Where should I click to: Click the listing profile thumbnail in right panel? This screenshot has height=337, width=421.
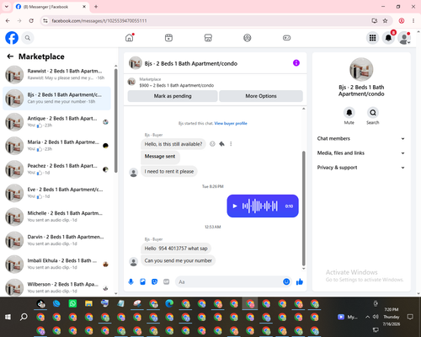361,69
